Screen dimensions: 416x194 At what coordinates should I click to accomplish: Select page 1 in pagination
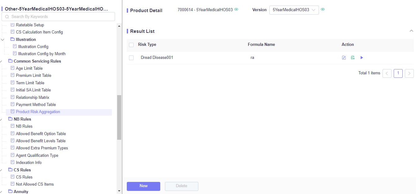click(398, 73)
